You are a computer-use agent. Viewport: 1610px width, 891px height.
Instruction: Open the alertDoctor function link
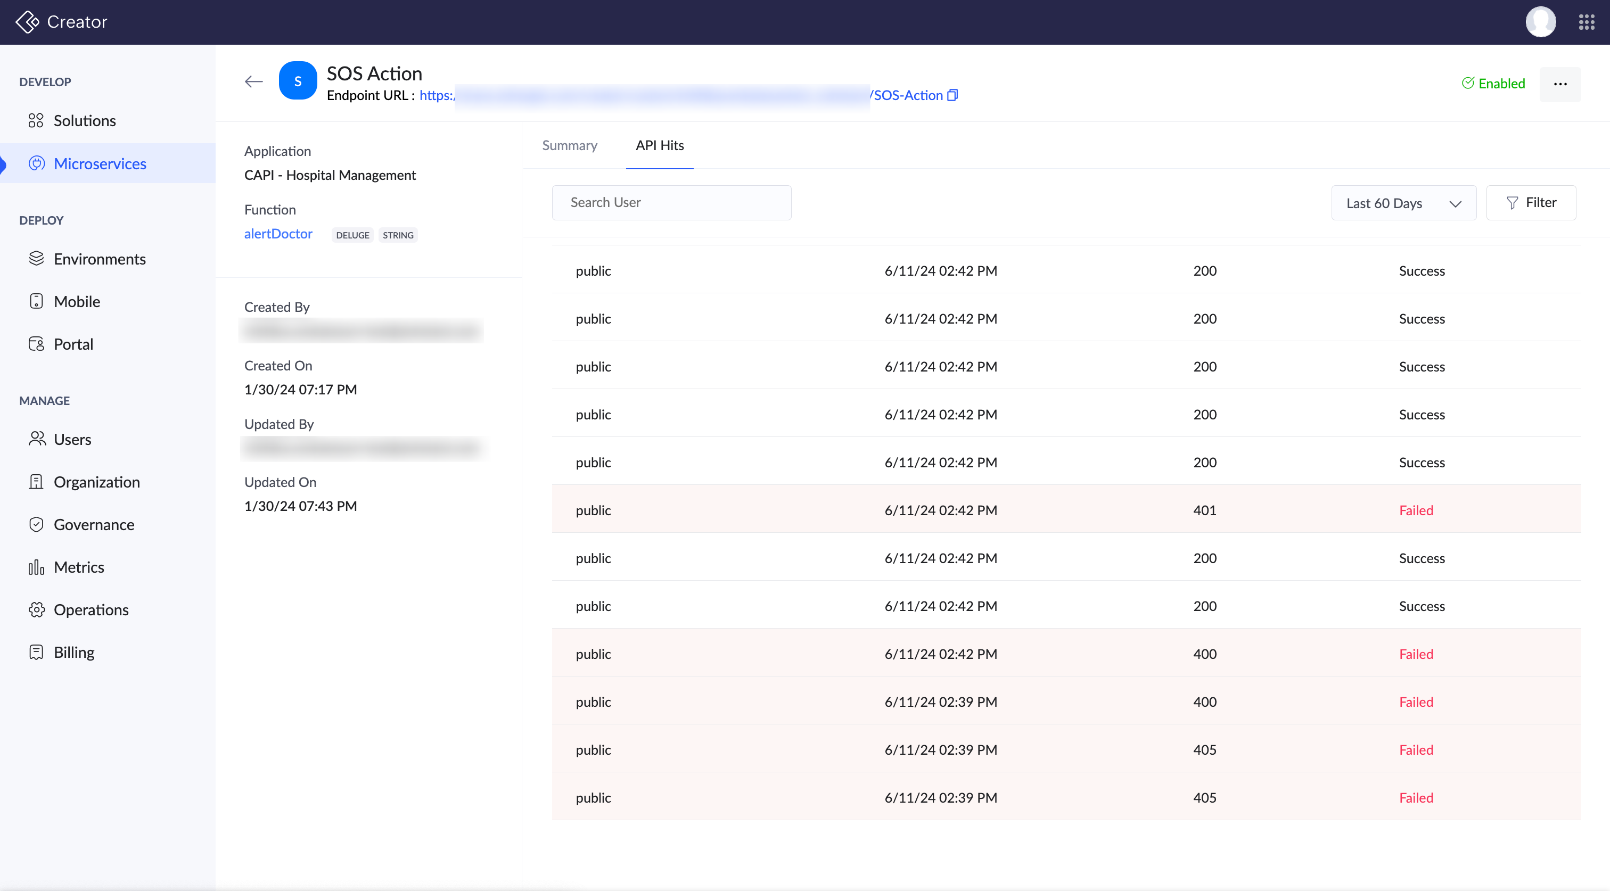coord(278,234)
